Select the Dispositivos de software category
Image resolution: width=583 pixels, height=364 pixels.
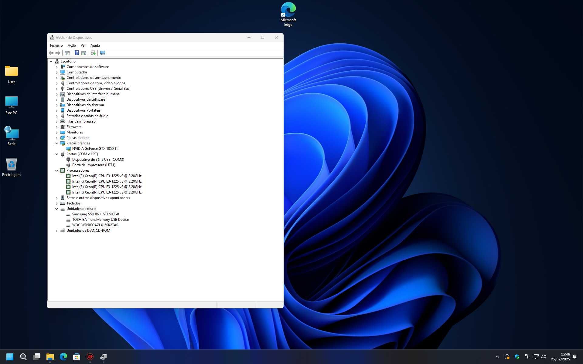pos(86,99)
